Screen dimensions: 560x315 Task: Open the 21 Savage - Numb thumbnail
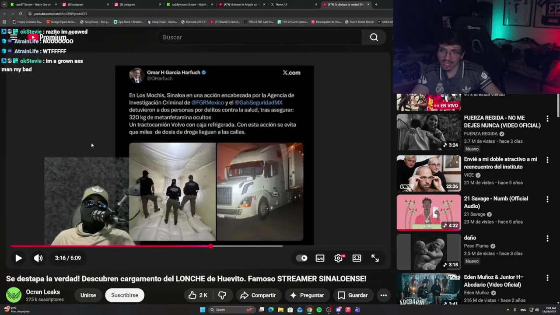[429, 213]
